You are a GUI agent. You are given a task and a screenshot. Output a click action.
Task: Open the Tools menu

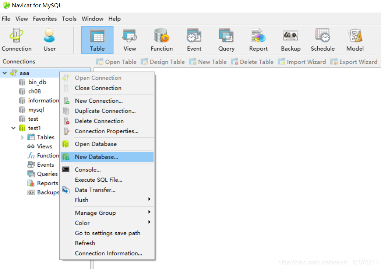(69, 19)
